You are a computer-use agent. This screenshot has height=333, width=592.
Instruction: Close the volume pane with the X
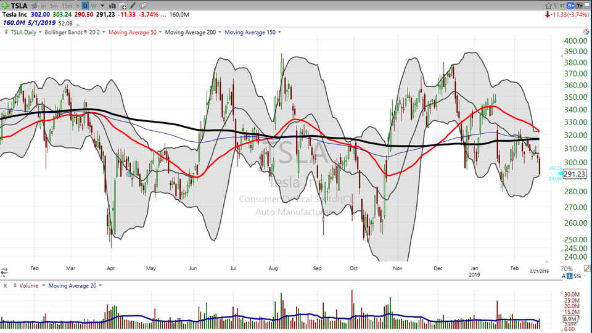[6, 286]
